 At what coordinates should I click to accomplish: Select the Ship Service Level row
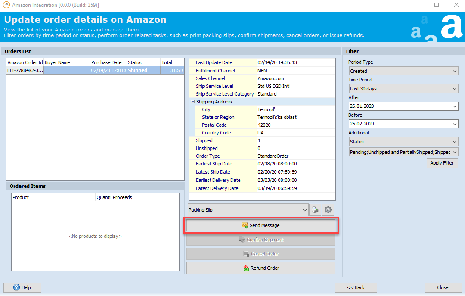click(x=262, y=86)
